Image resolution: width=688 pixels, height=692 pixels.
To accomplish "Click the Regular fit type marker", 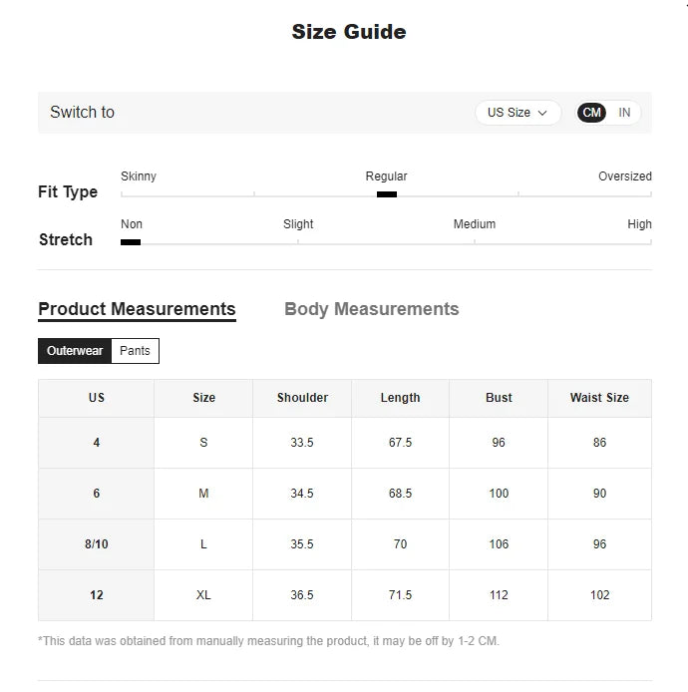I will (387, 194).
